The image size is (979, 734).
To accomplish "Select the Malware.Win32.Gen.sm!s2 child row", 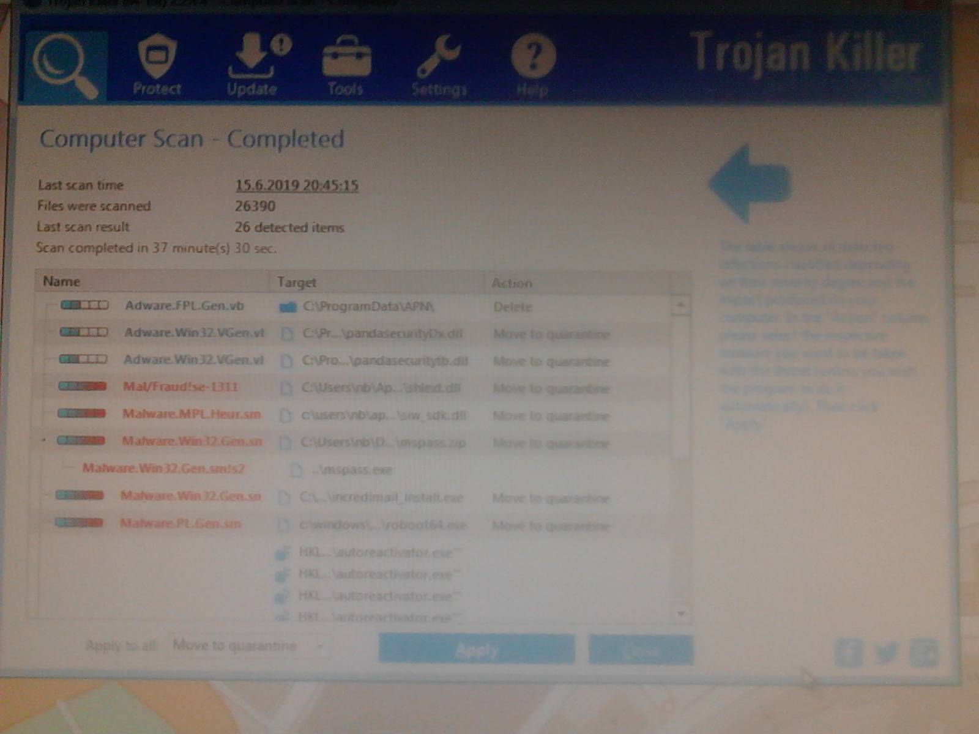I will coord(355,469).
